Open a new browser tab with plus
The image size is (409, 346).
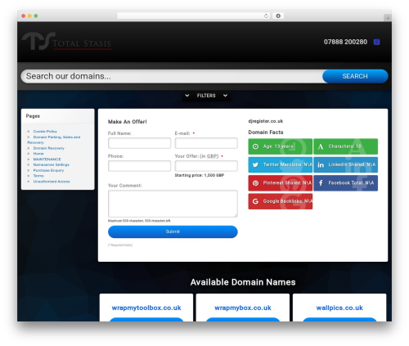point(388,18)
